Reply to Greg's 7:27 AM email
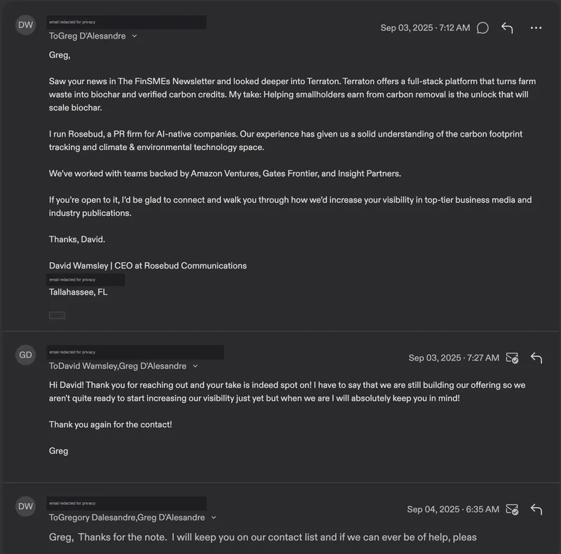Viewport: 561px width, 554px height. pos(536,358)
